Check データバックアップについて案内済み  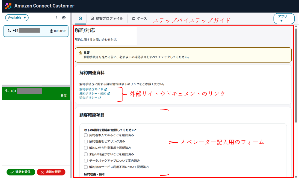click(x=86, y=161)
